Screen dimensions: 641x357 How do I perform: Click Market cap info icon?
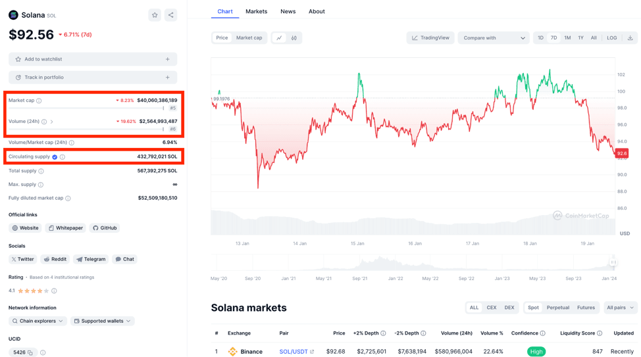point(39,101)
